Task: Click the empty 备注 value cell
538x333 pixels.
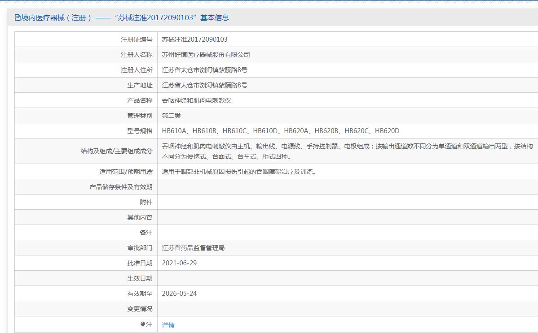Action: pos(347,233)
